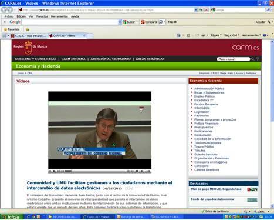Image resolution: width=274 pixels, height=220 pixels.
Task: Open the Ver menu
Action: [31, 16]
